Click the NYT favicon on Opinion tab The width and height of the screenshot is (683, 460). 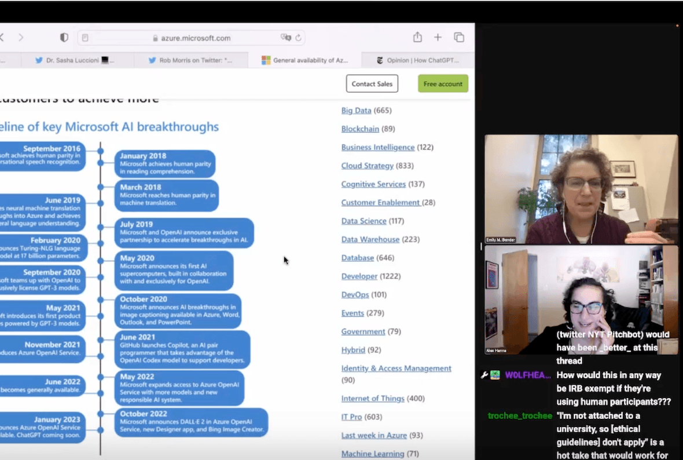379,60
